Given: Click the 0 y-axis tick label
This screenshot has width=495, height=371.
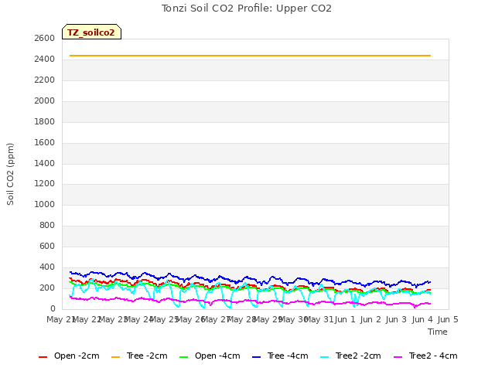Looking at the screenshot, I should click(53, 308).
